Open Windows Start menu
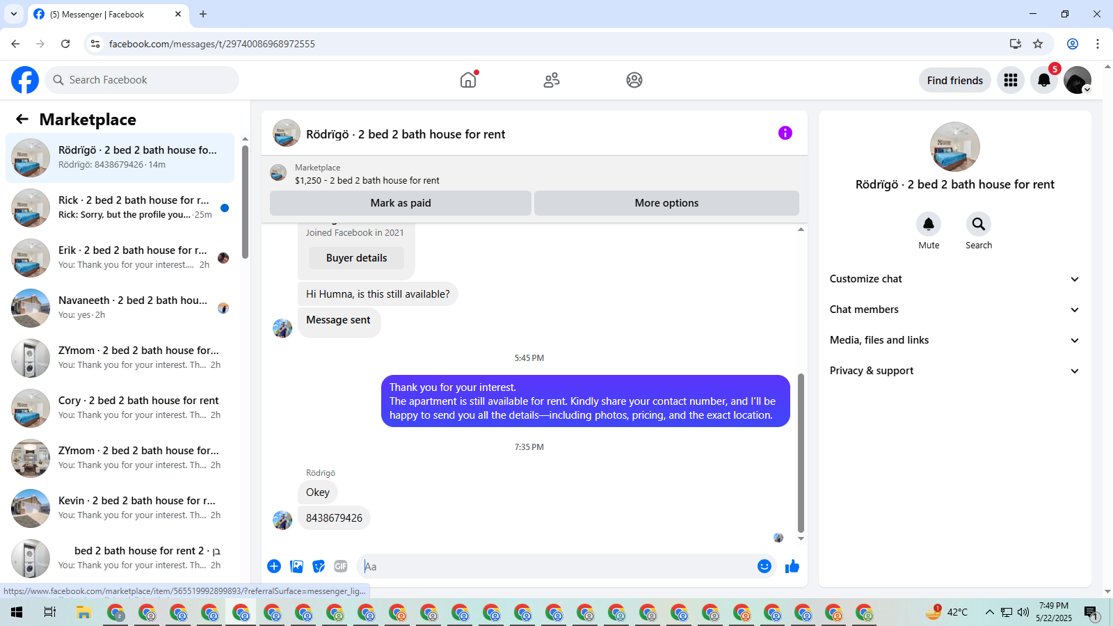Screen dimensions: 1113x626 tap(17, 612)
